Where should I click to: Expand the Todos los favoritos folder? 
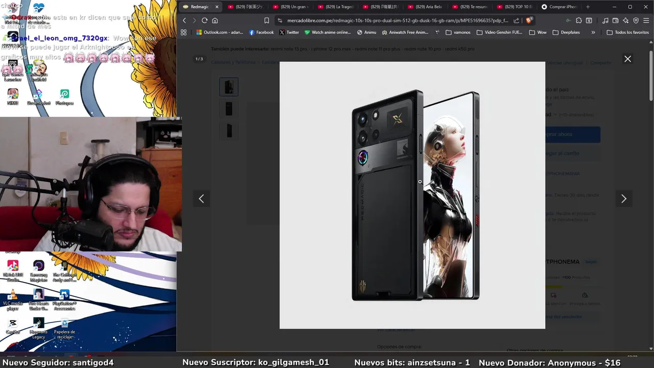(627, 32)
